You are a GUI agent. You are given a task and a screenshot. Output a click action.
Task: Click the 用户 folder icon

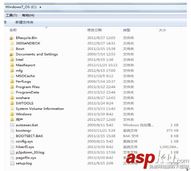pyautogui.click(x=12, y=120)
